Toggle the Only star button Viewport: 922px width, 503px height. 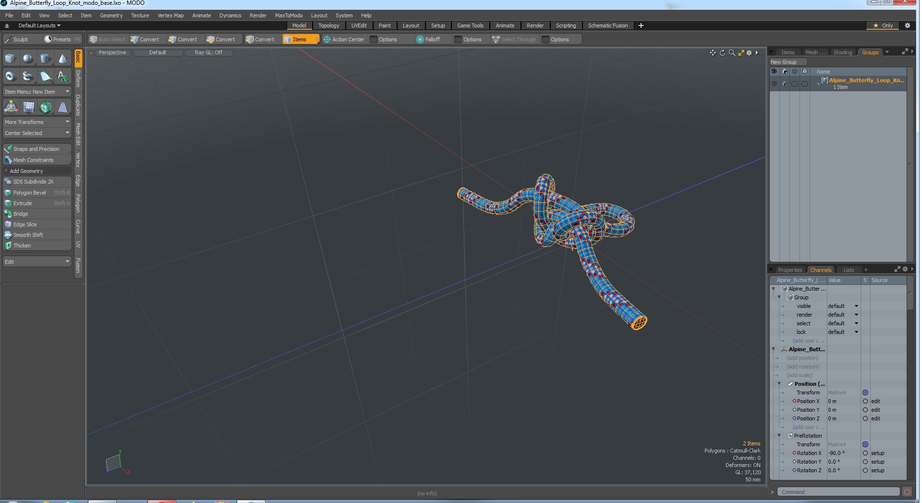pos(883,25)
